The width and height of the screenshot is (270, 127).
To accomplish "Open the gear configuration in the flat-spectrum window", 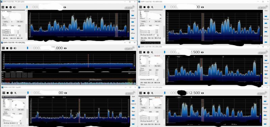I will tap(11, 48).
